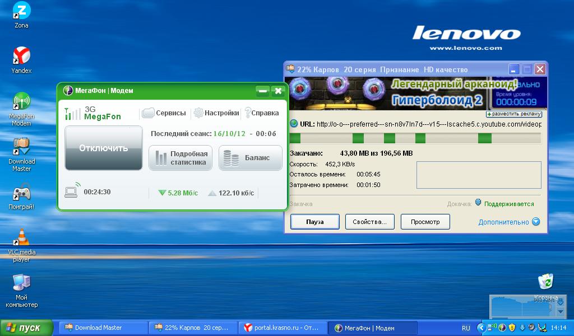Click the download URL text
This screenshot has height=336, width=574.
429,124
